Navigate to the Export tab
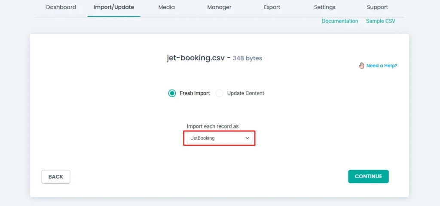Image resolution: width=440 pixels, height=206 pixels. click(272, 7)
